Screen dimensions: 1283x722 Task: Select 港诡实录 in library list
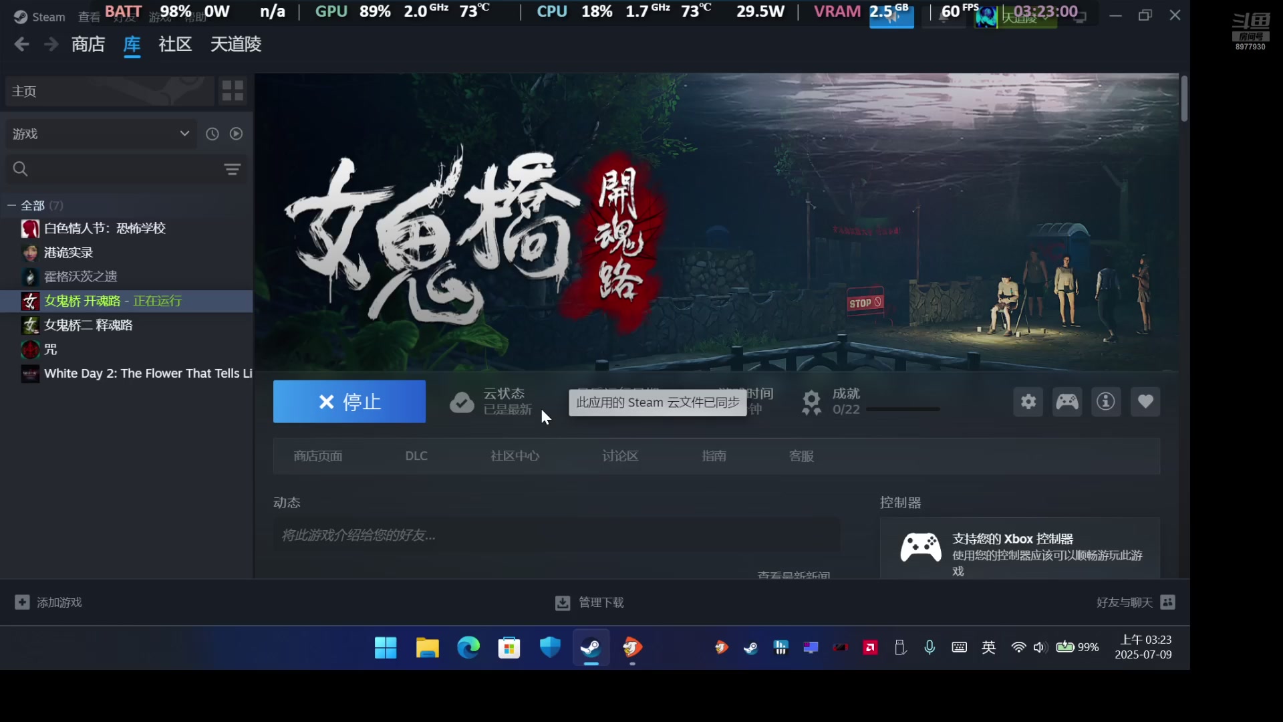(x=127, y=253)
